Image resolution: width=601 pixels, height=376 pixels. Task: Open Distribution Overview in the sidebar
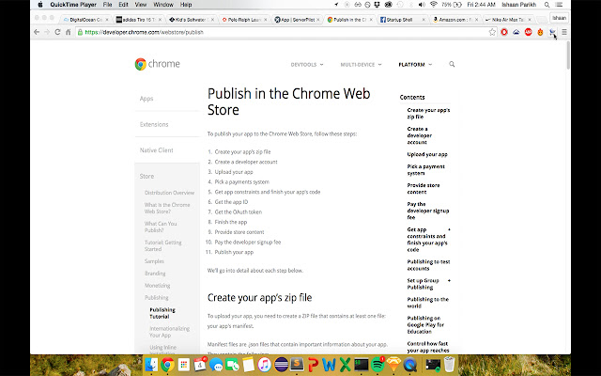coord(169,193)
